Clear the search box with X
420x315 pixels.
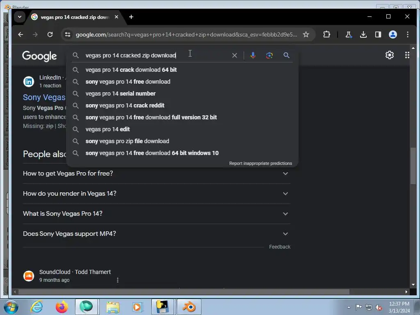tap(234, 55)
